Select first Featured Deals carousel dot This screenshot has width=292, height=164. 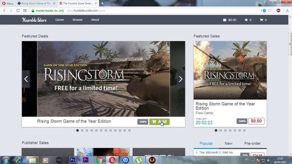tap(78, 131)
